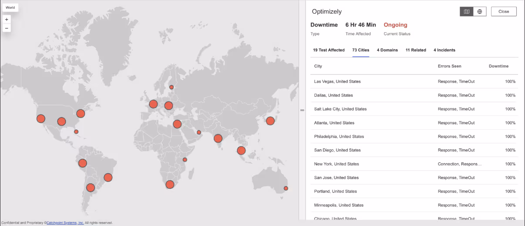
Task: Click the panel splitter handle
Action: (x=302, y=110)
